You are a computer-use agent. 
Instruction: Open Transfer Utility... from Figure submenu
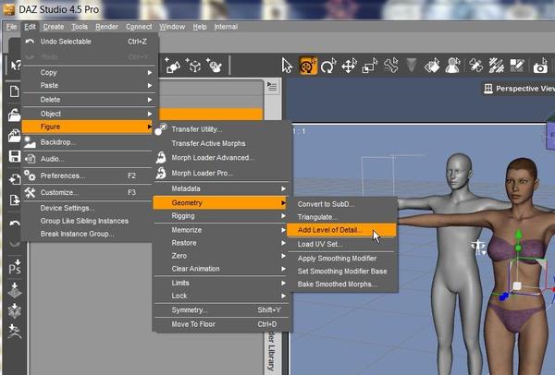[220, 129]
